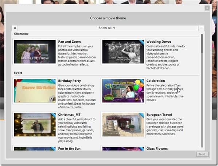Viewport: 218px width, 166px height.
Task: Click the Birthday Party description text
Action: tap(77, 96)
